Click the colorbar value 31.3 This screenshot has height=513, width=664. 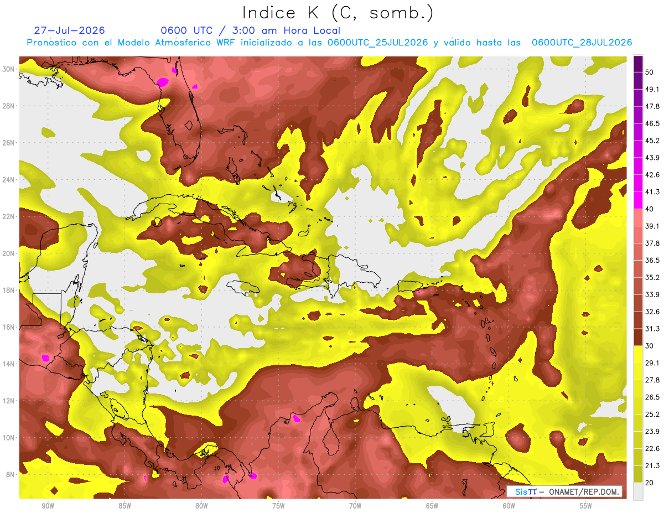[652, 329]
